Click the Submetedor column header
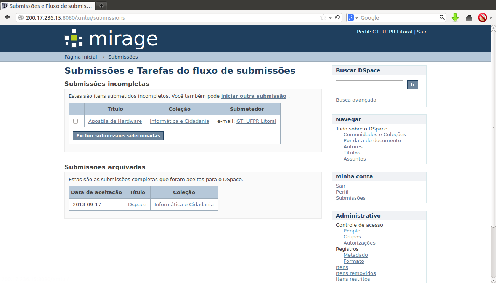Image resolution: width=496 pixels, height=283 pixels. [247, 109]
